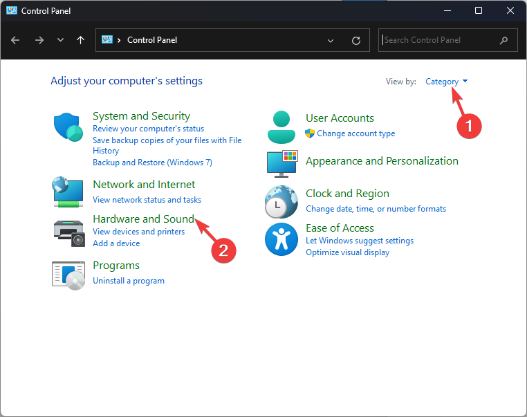This screenshot has width=527, height=417.
Task: Click the Programs disc icon
Action: tap(68, 275)
